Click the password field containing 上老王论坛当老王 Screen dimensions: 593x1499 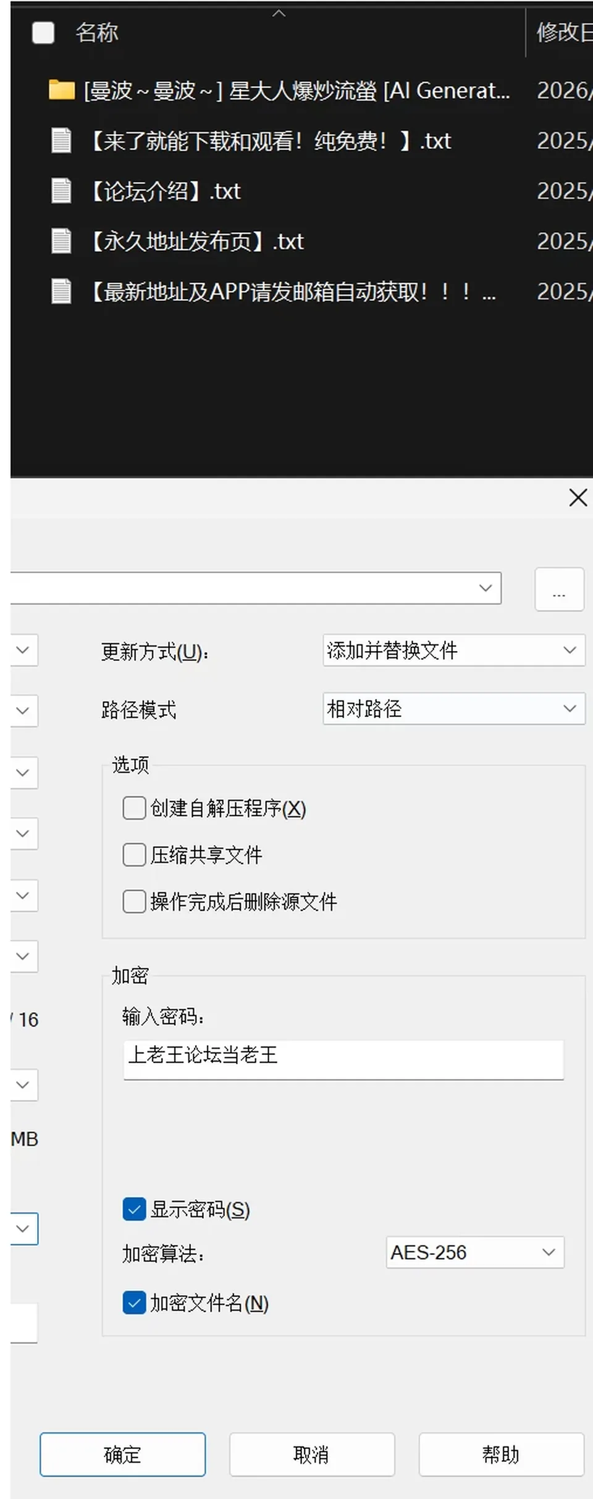click(343, 1060)
